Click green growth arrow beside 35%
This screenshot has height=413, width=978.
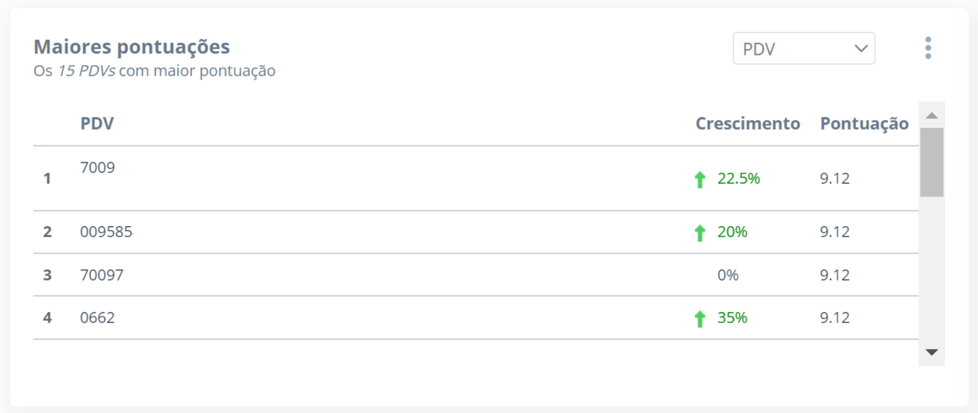(x=700, y=319)
